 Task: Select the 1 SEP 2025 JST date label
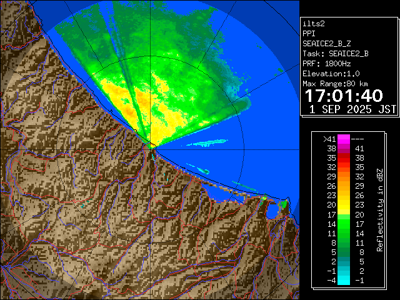coord(352,109)
